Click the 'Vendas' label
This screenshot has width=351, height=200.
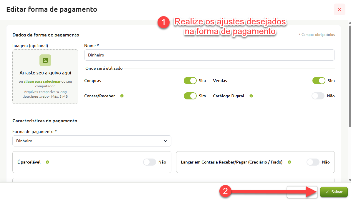pos(220,81)
